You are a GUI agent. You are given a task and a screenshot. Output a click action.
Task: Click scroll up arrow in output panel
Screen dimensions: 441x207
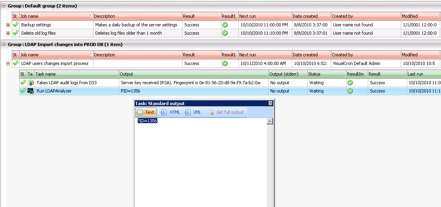point(269,121)
